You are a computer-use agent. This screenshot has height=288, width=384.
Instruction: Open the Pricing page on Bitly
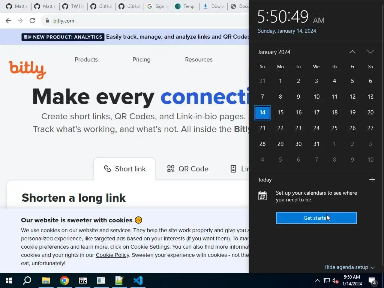coord(141,60)
